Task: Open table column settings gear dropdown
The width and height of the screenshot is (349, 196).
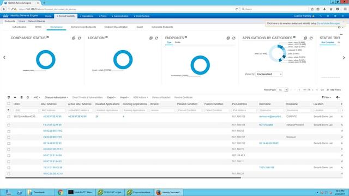Action: tap(338, 97)
